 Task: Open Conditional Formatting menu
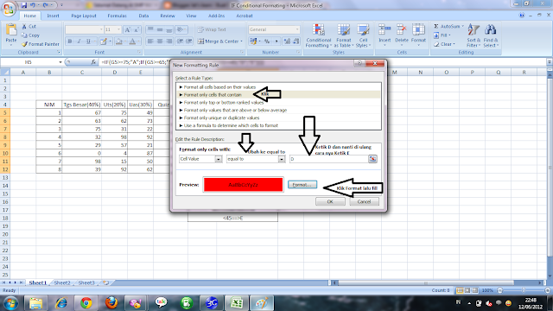[x=319, y=35]
